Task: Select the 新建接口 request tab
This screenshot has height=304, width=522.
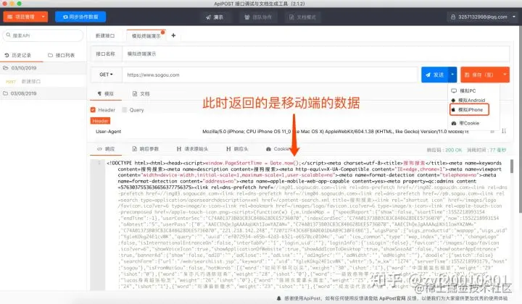Action: [105, 35]
